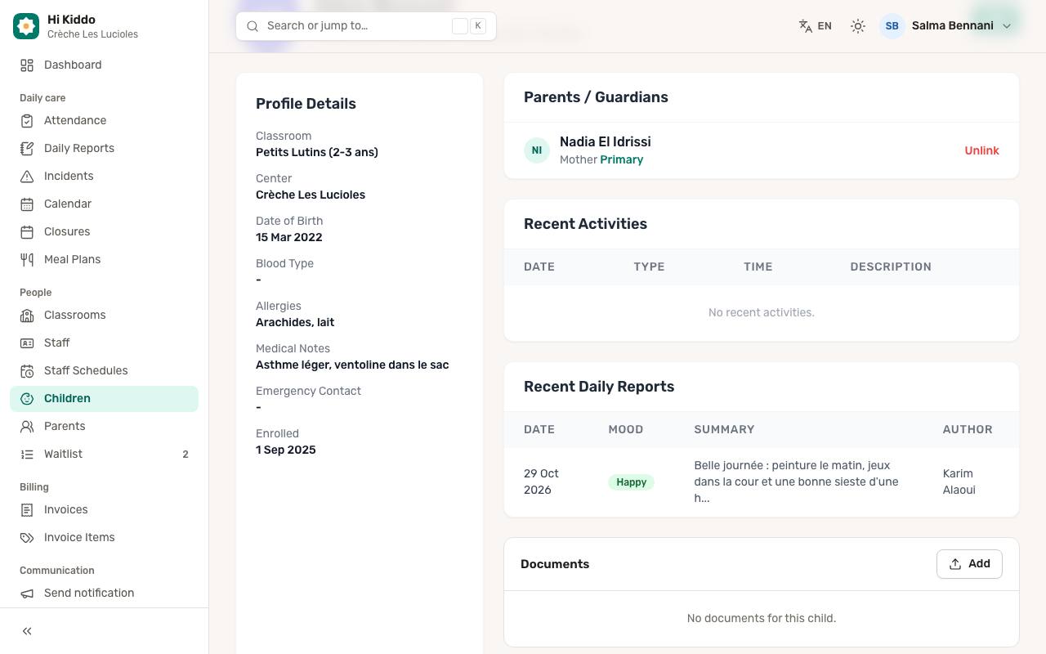This screenshot has width=1046, height=654.
Task: Click the Hi Kiddo flower logo
Action: (x=26, y=26)
